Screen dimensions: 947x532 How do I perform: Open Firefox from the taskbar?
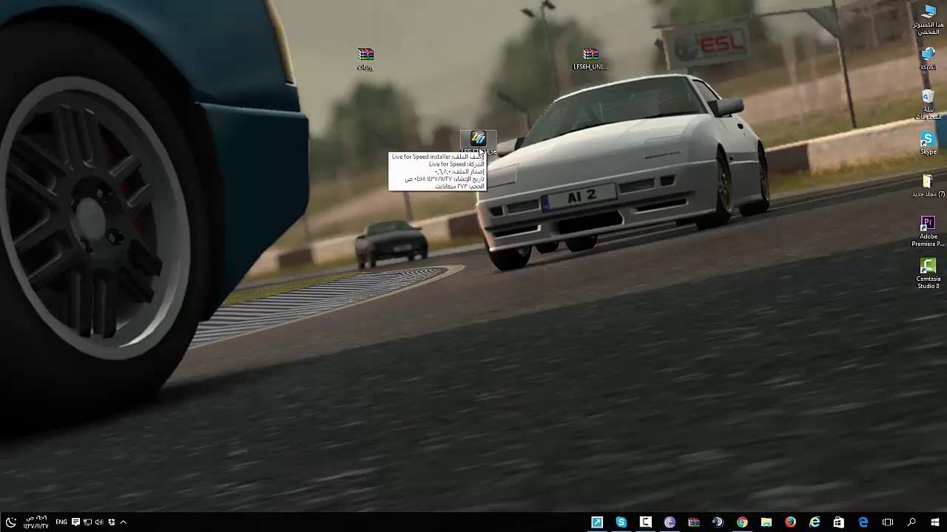tap(790, 522)
